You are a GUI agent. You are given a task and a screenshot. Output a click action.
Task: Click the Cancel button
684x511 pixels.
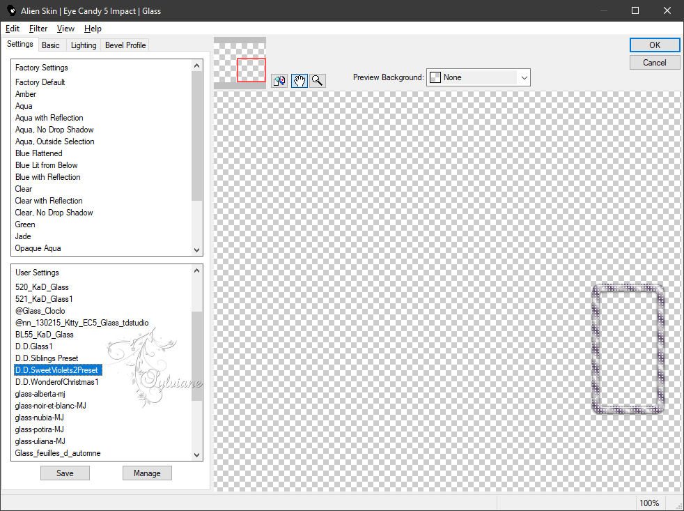[654, 63]
